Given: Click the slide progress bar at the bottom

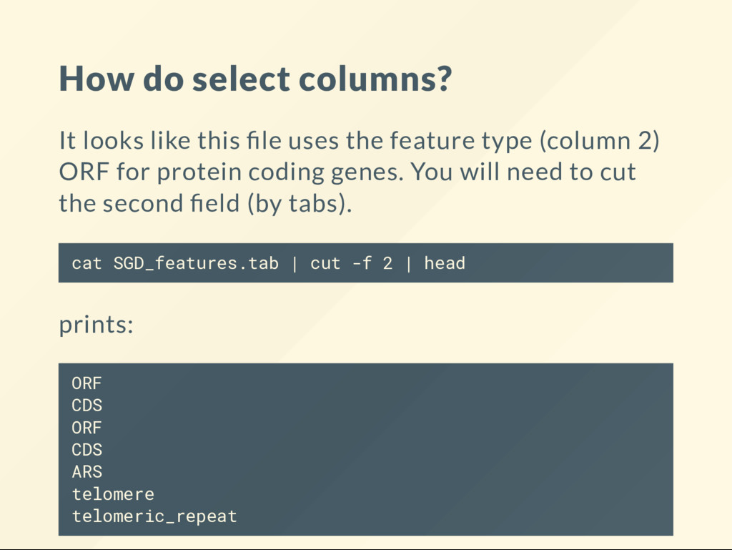Looking at the screenshot, I should point(366,548).
